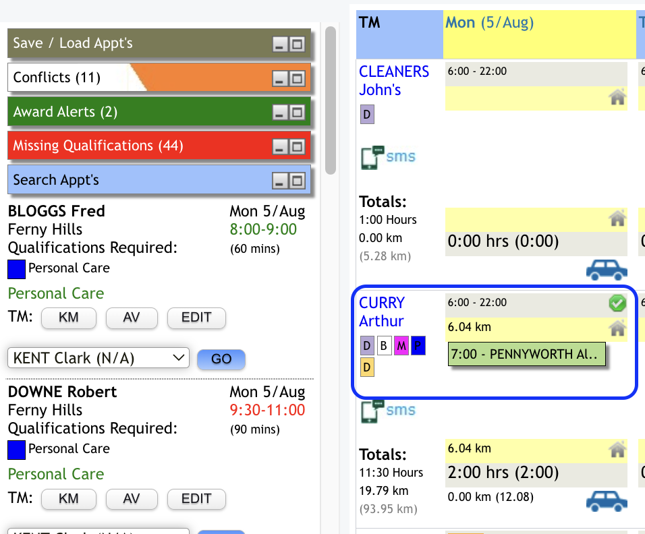Click the magenta M badge under CURRY Arthur
Screen dimensions: 645x534
[x=401, y=346]
